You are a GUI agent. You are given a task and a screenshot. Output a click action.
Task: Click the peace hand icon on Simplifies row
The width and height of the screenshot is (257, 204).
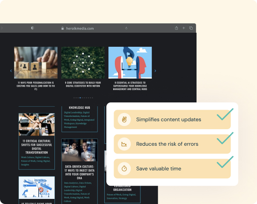coord(124,119)
